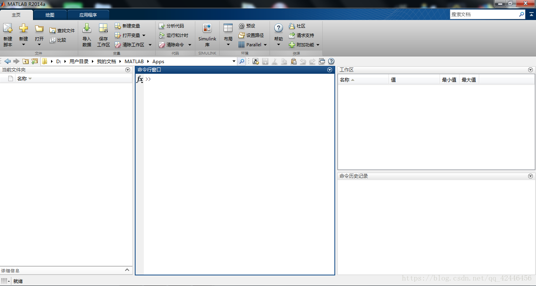Switch to the 应用程序 tab
This screenshot has height=286, width=536.
[x=88, y=15]
